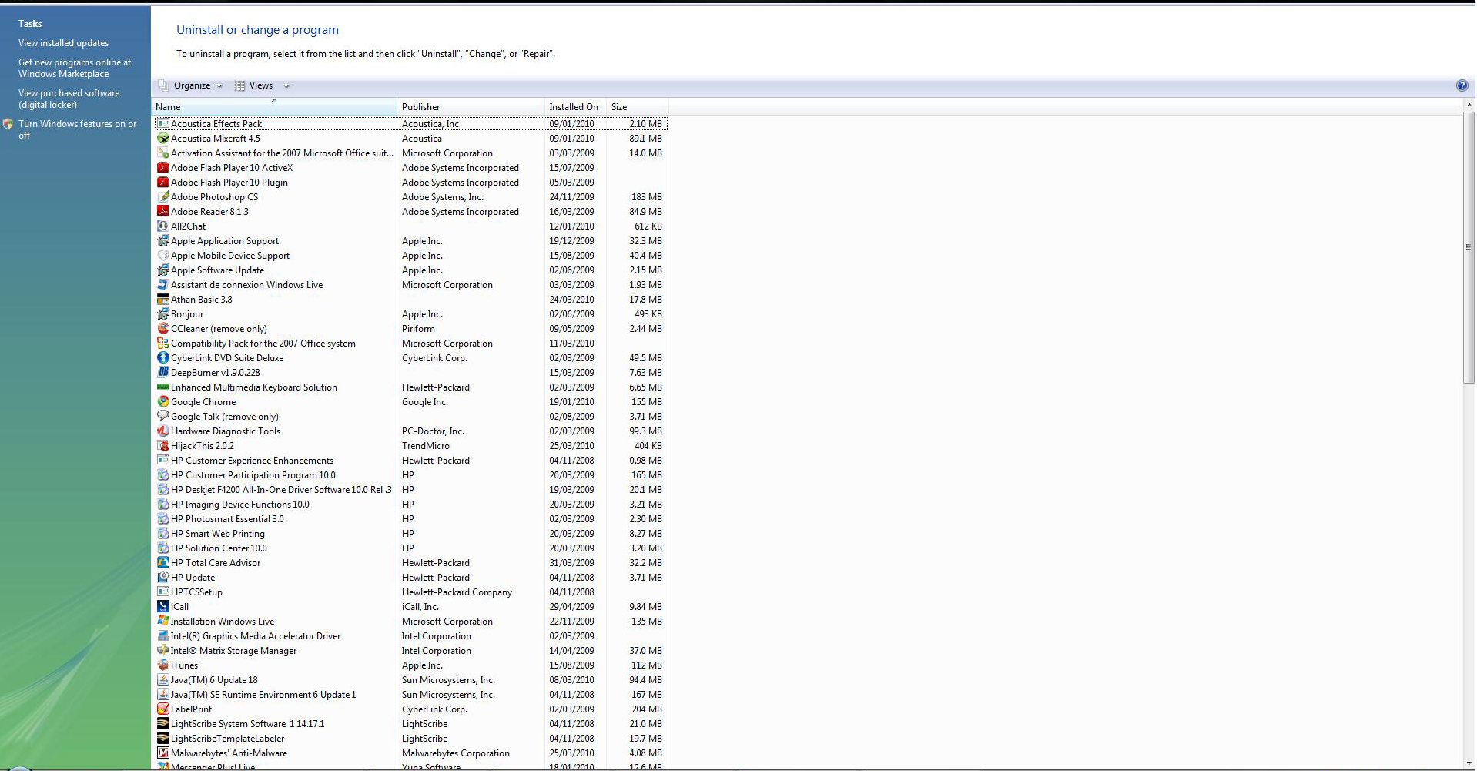Open Turn Windows features on or off

point(78,129)
